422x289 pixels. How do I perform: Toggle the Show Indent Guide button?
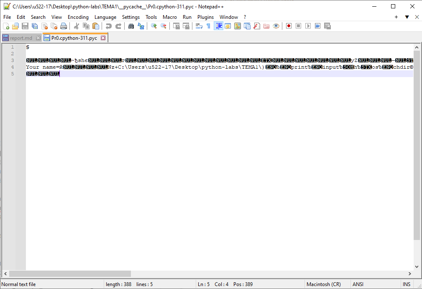(x=218, y=26)
